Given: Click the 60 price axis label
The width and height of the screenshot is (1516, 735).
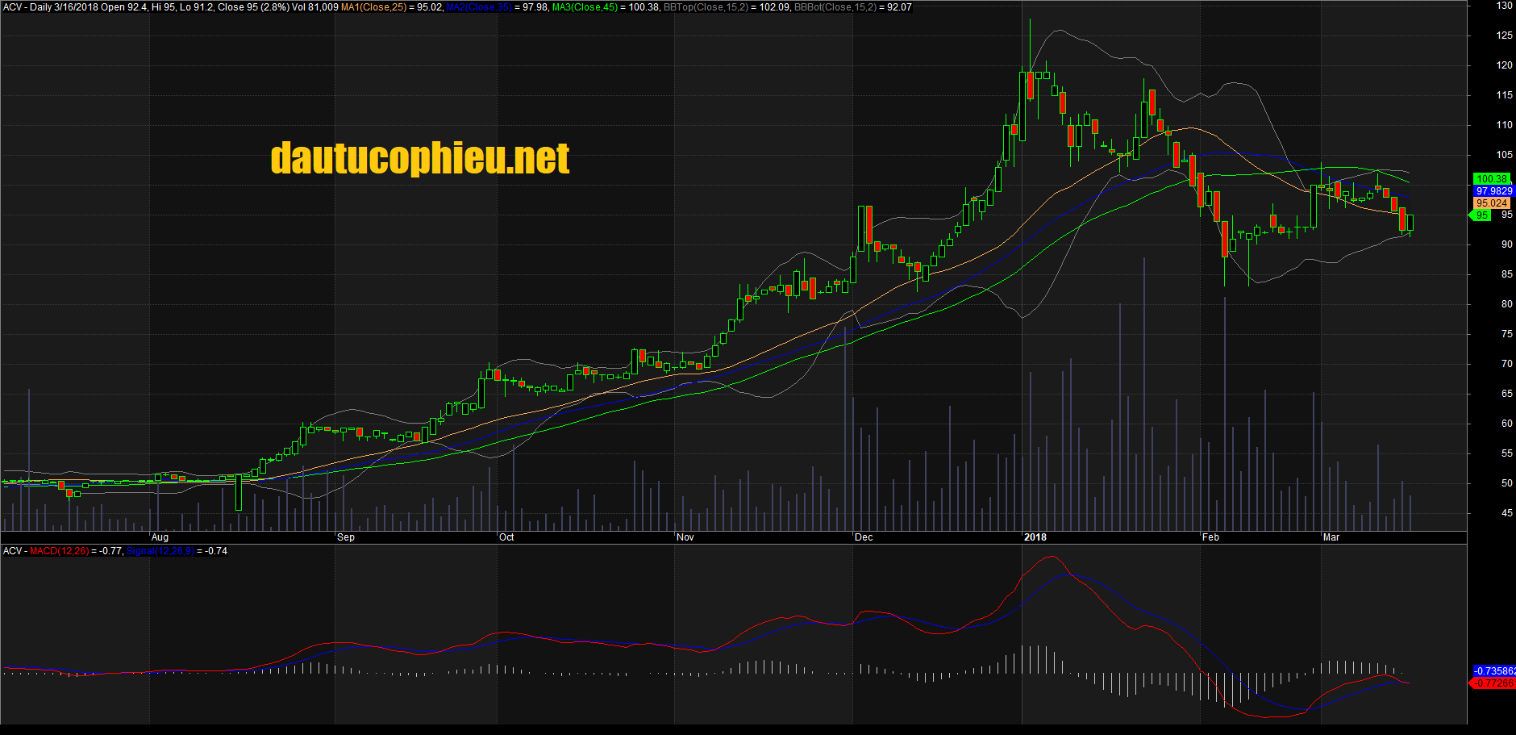Looking at the screenshot, I should tap(1506, 424).
